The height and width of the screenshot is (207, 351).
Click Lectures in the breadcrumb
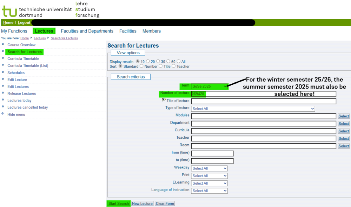pos(40,38)
